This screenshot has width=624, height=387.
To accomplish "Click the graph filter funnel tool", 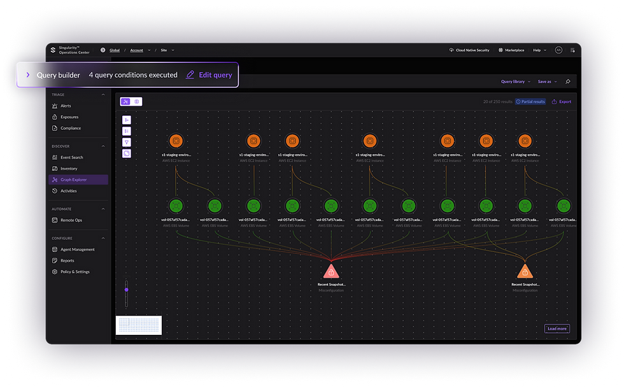I will (127, 142).
